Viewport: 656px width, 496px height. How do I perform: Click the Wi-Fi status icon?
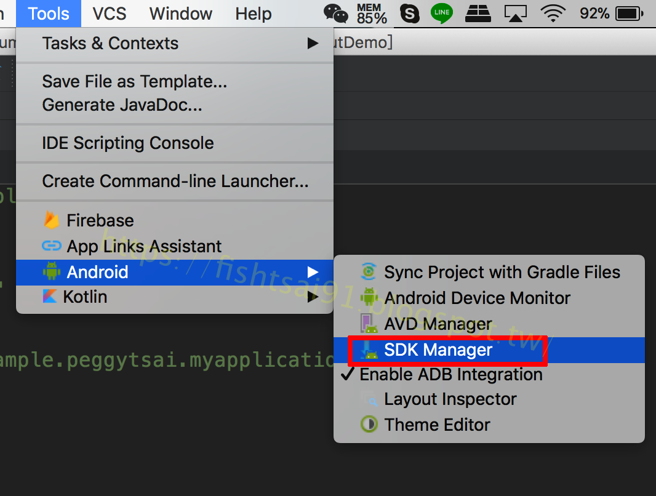pyautogui.click(x=553, y=14)
